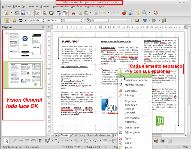Viewport: 191px width, 149px height.
Task: Click the New document icon
Action: pos(7,13)
